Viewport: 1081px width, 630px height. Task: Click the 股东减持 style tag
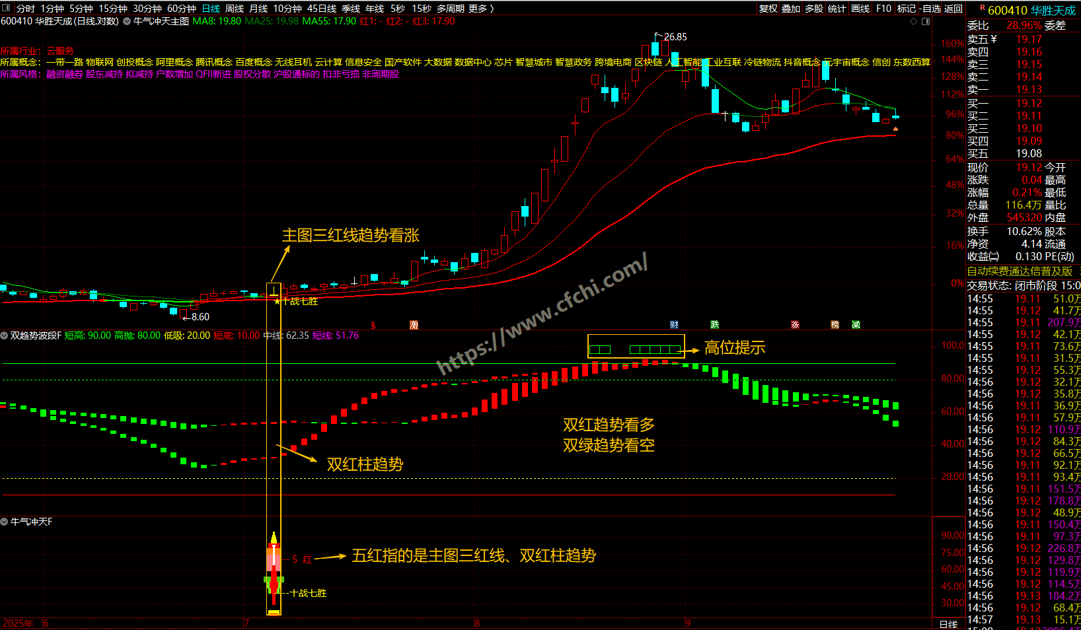click(104, 74)
